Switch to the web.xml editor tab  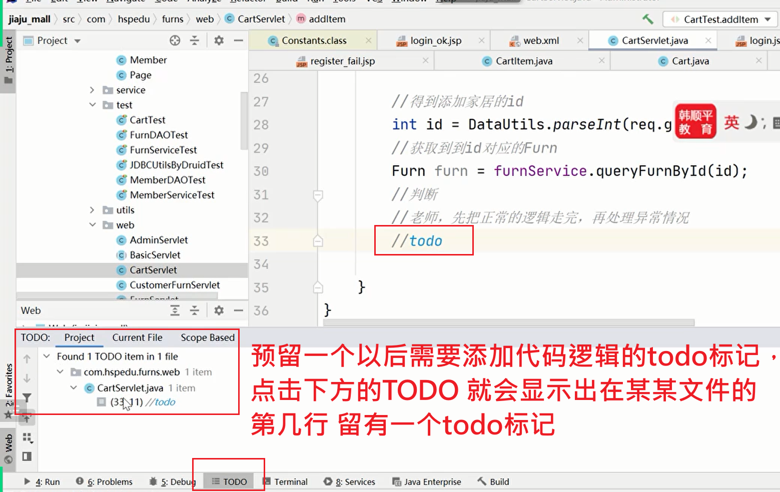coord(541,40)
